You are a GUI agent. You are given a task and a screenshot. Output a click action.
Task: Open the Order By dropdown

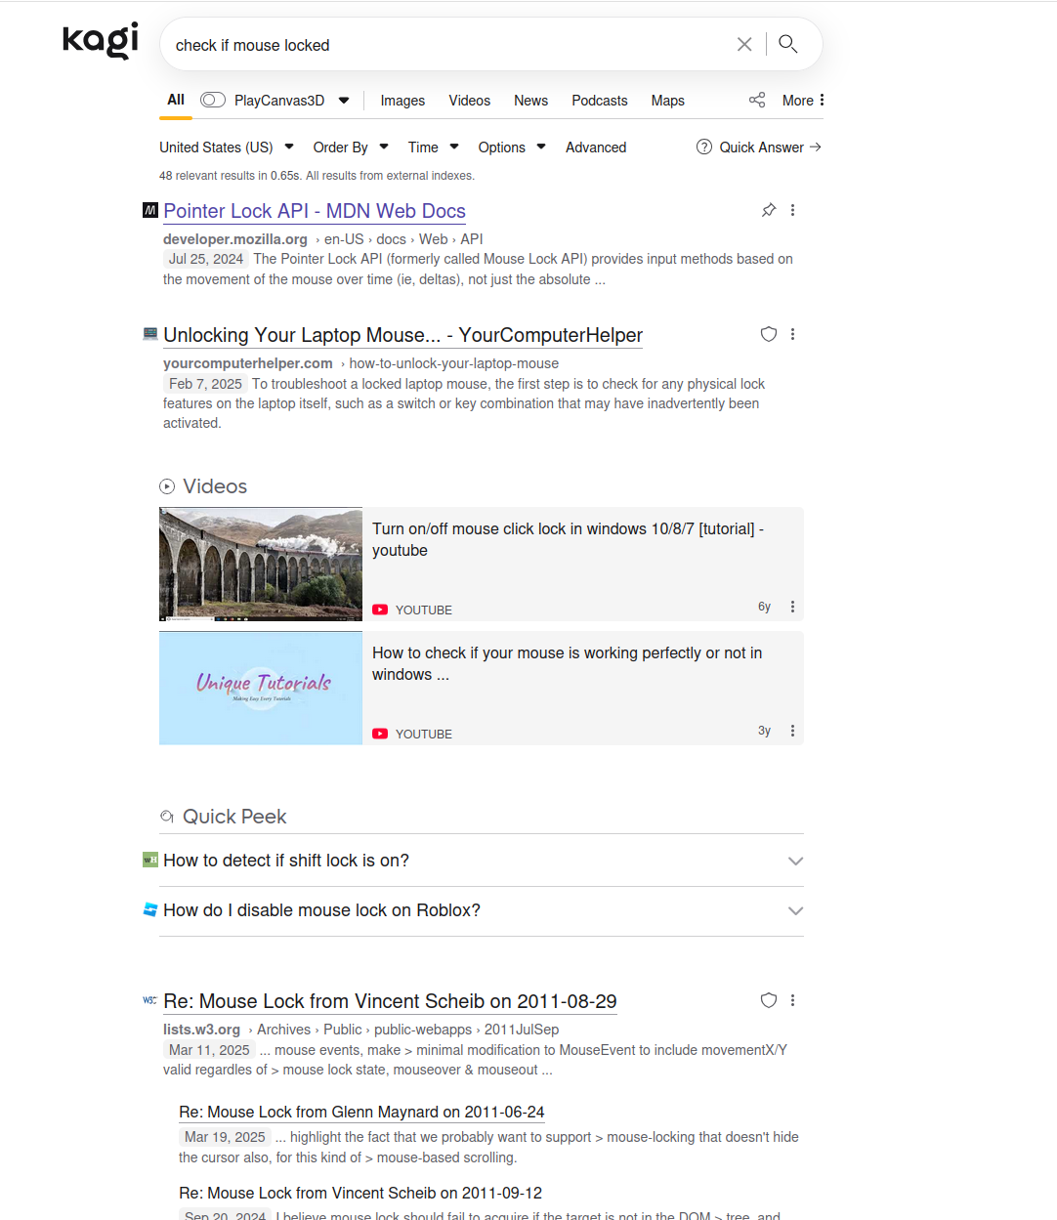(x=350, y=147)
